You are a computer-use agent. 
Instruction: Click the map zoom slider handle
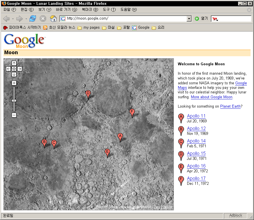point(14,100)
